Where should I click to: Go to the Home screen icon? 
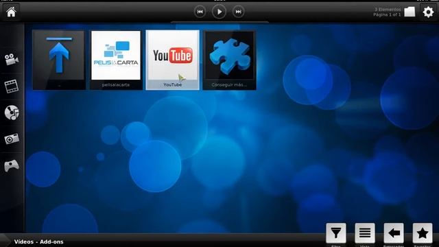tap(11, 12)
